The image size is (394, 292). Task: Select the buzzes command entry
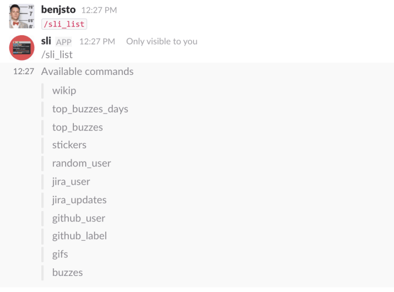67,273
